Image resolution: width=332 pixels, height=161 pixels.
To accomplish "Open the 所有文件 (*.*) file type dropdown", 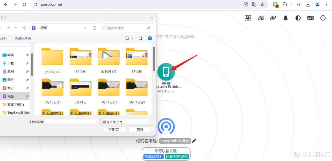I will tap(127, 122).
